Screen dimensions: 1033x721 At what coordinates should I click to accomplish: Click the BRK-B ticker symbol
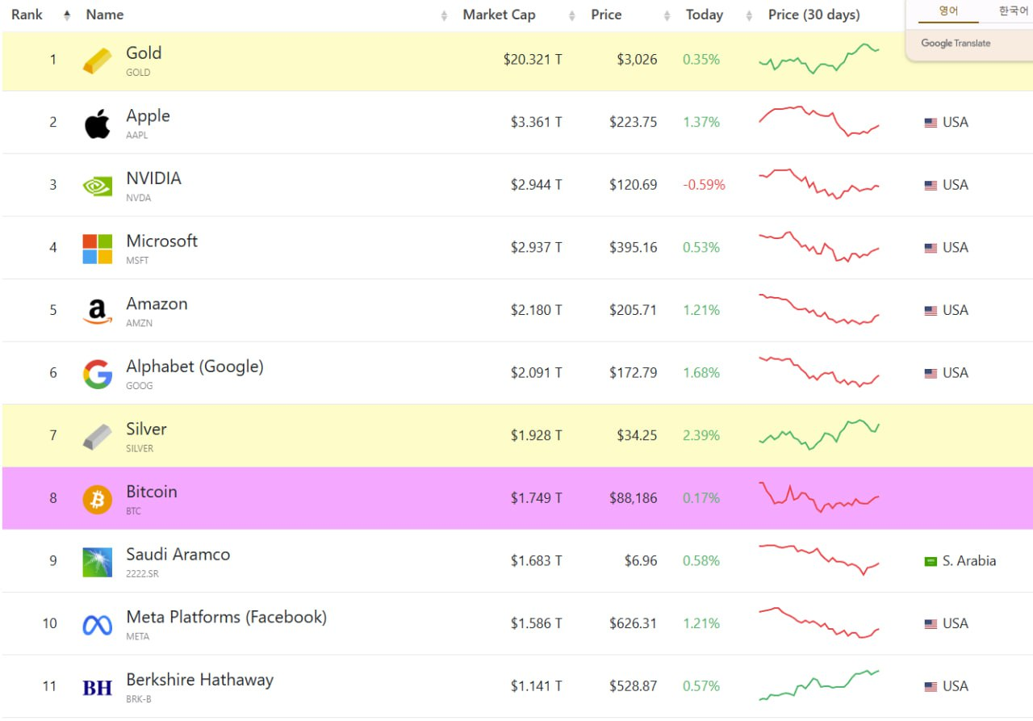pos(138,698)
